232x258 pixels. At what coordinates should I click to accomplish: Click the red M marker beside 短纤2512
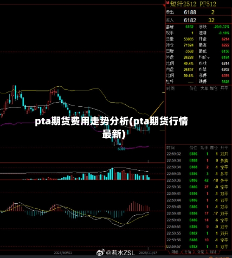[168, 3]
